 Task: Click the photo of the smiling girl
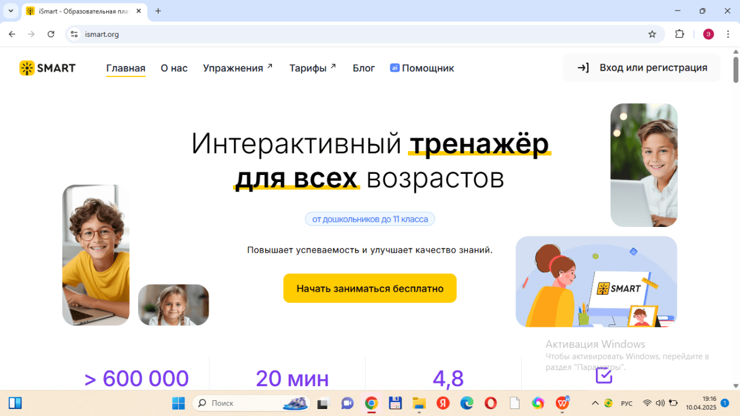173,305
